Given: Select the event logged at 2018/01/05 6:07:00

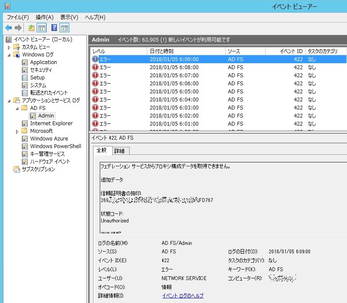Looking at the screenshot, I should tap(219, 75).
